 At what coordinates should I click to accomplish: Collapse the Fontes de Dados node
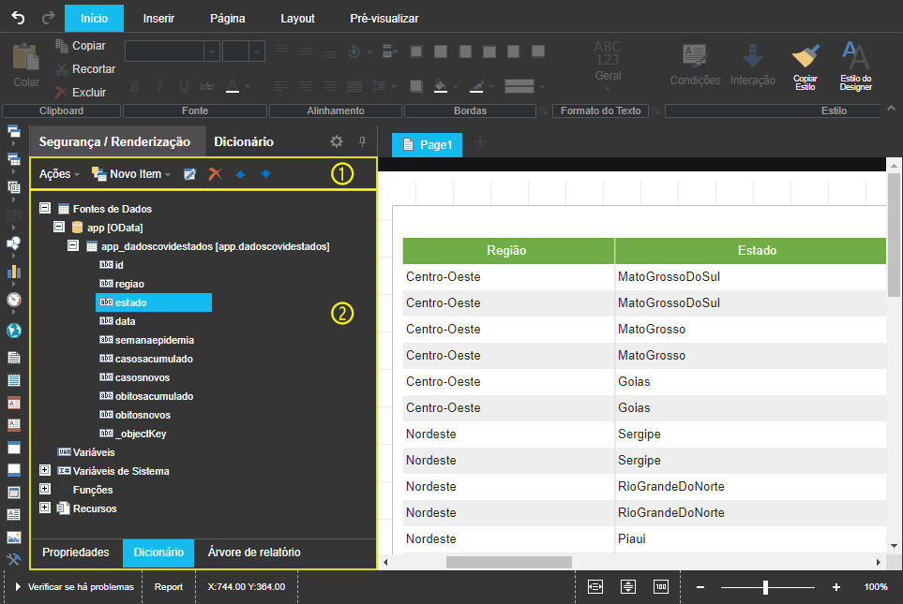[x=45, y=208]
